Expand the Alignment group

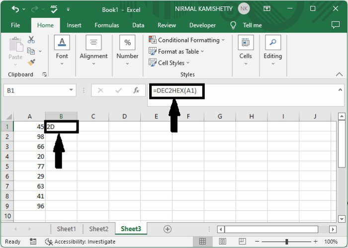93,51
